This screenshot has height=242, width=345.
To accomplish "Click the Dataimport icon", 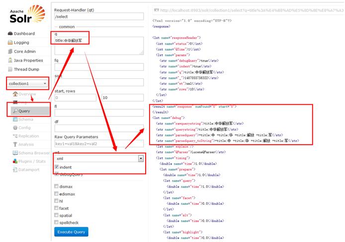I will [x=15, y=170].
